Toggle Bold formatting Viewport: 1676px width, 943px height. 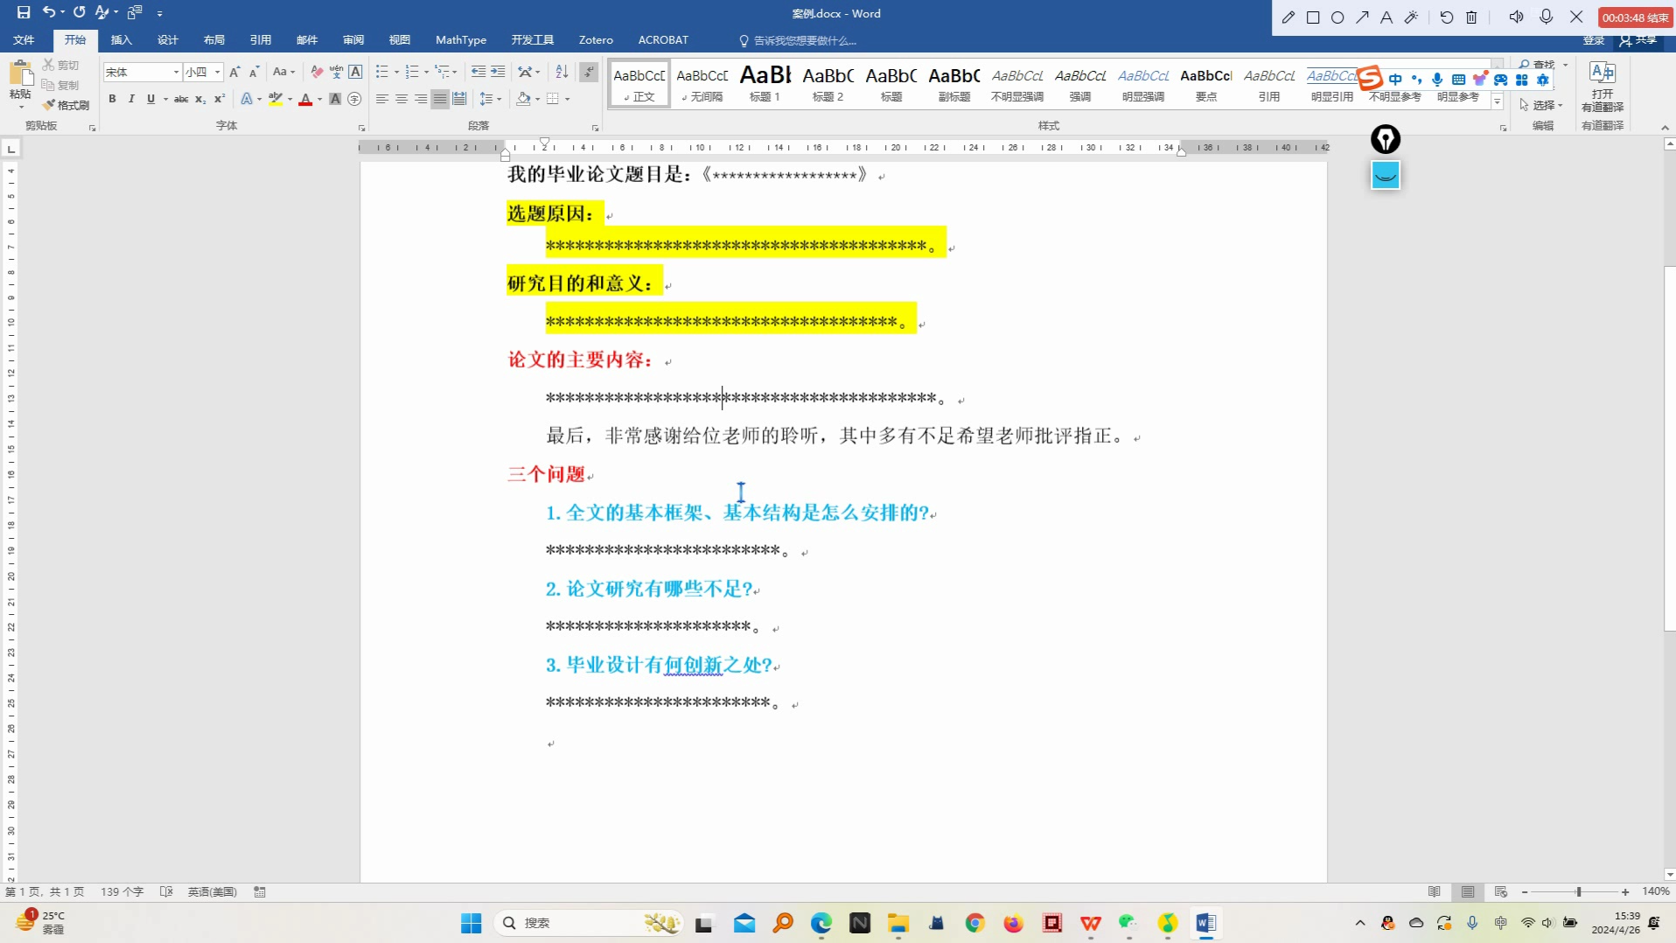tap(112, 99)
